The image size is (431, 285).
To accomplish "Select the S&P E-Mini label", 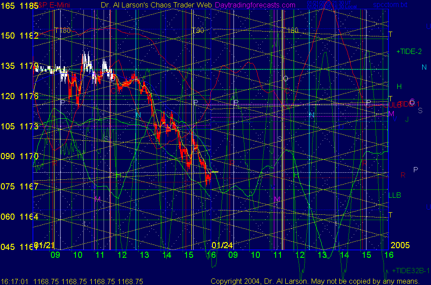I will (52, 5).
